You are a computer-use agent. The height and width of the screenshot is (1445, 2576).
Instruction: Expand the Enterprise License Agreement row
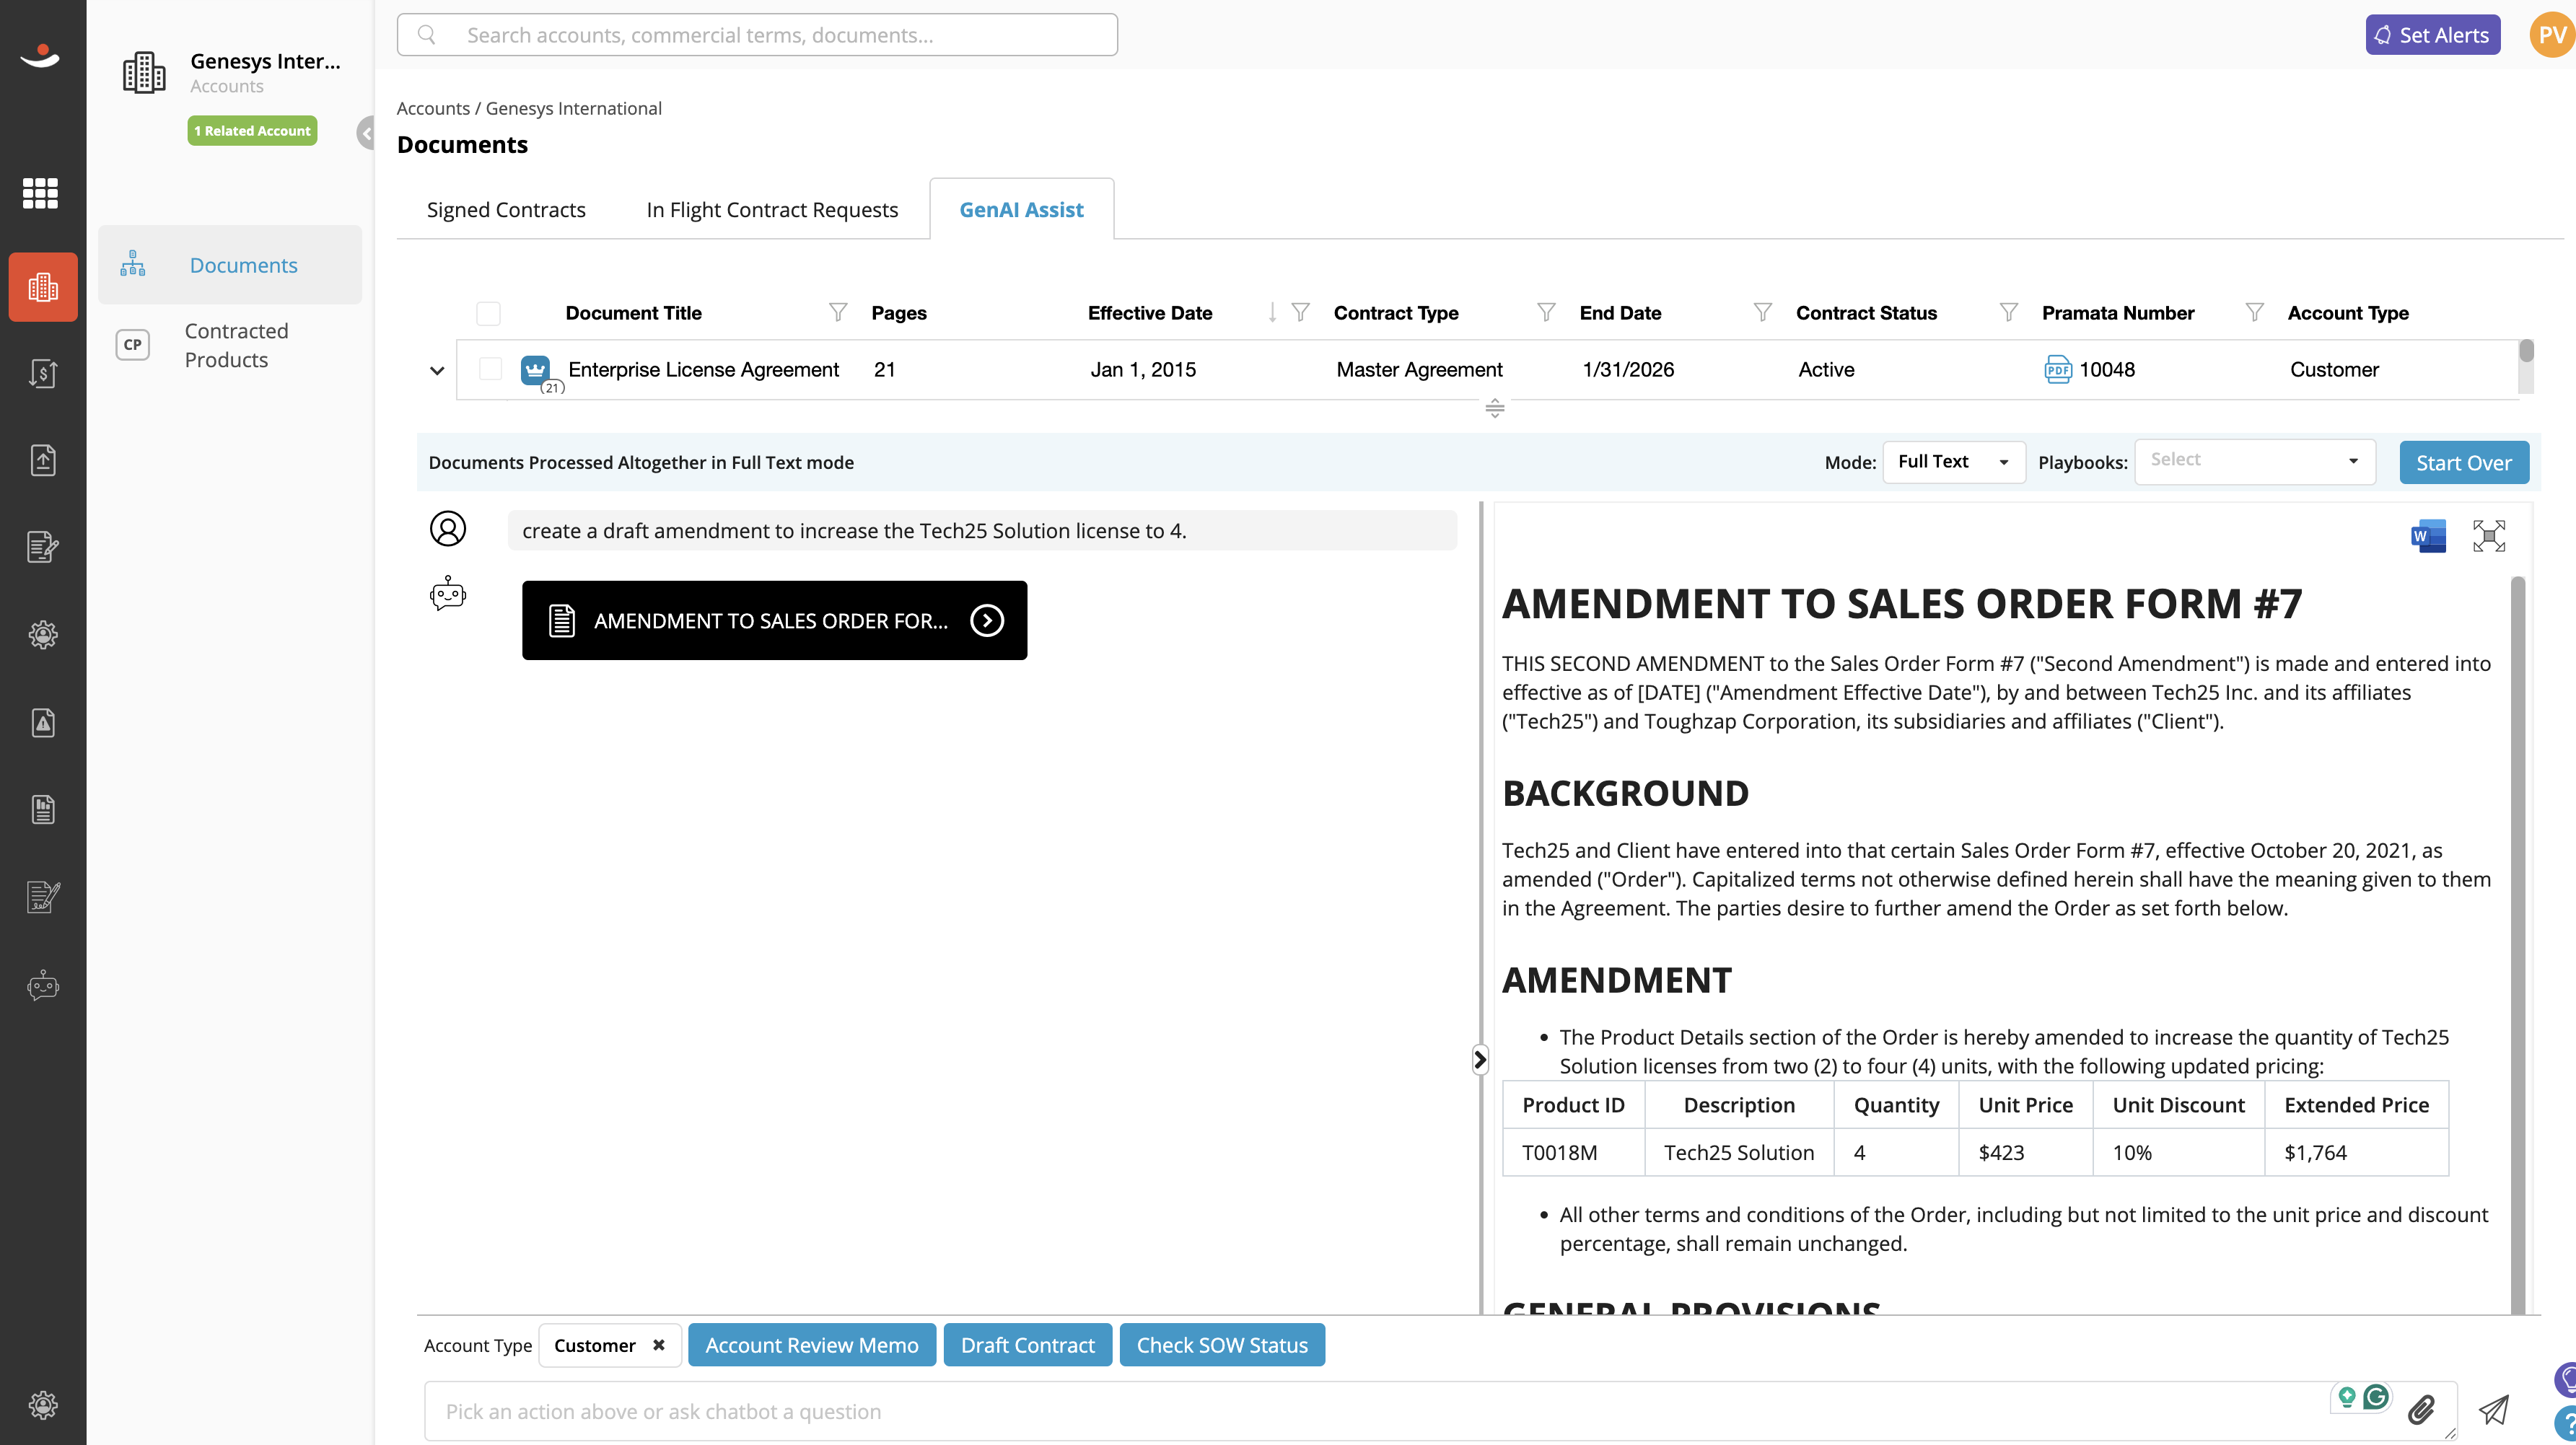coord(437,370)
